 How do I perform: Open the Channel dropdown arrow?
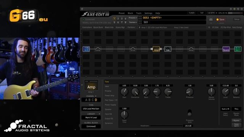click(96, 96)
